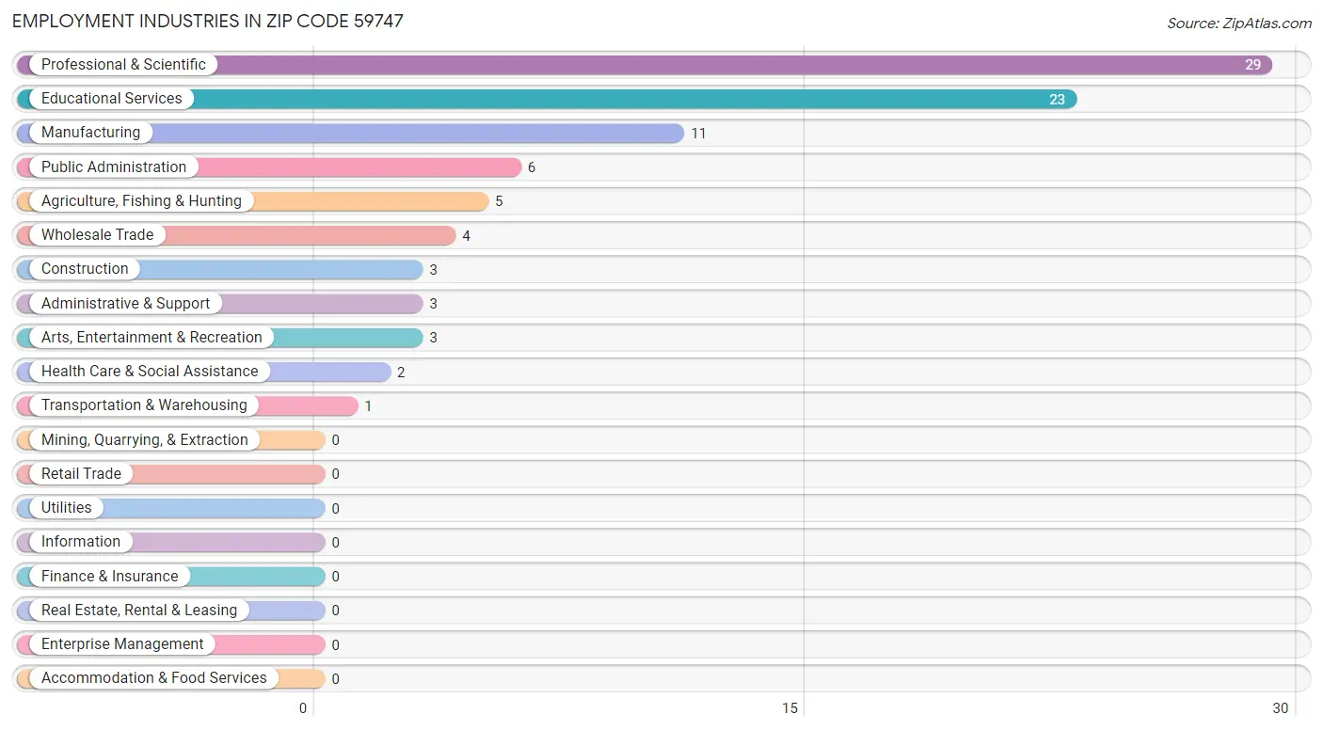This screenshot has width=1323, height=730.
Task: Click the value 11 beside Manufacturing bar
Action: point(698,134)
